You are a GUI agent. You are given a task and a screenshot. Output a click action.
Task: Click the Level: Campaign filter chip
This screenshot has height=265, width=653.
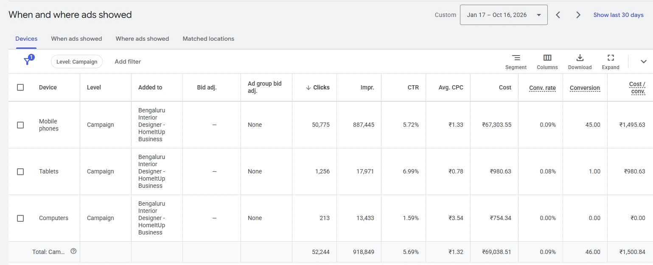(77, 61)
